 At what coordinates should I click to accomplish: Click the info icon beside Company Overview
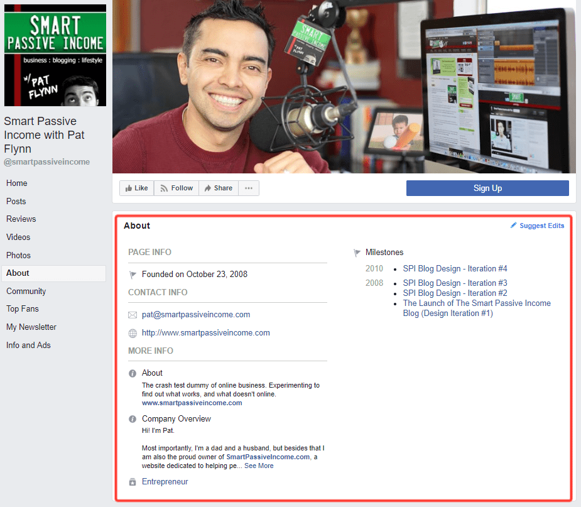(133, 419)
